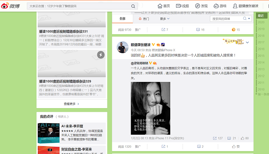Expand the 更多 dropdown

tap(164, 19)
